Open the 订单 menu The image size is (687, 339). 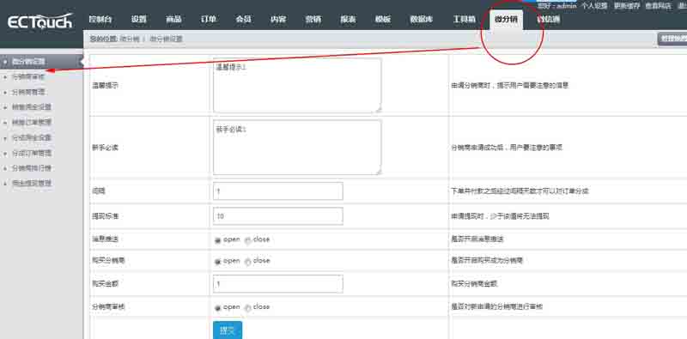(x=208, y=20)
